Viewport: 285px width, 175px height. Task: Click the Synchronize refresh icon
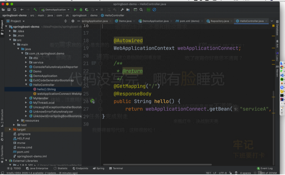pos(15,9)
